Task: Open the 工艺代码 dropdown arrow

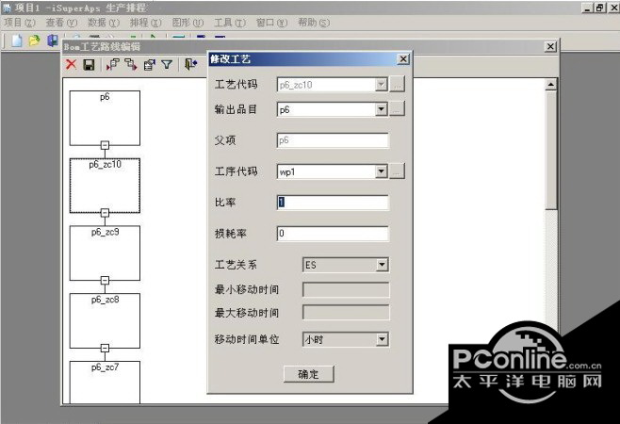Action: (382, 84)
